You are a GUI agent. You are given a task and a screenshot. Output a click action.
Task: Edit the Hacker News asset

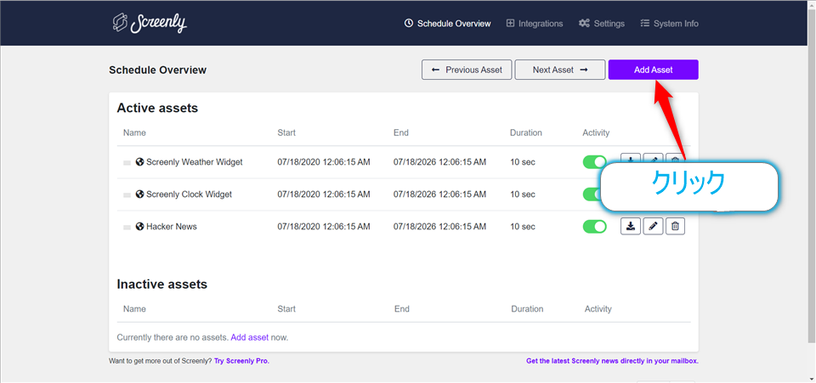point(653,227)
